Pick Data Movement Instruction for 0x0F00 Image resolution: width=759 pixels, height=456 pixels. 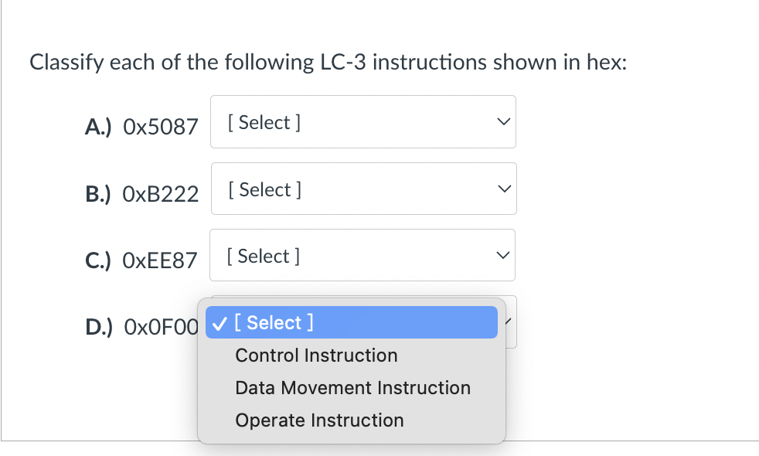pyautogui.click(x=352, y=387)
